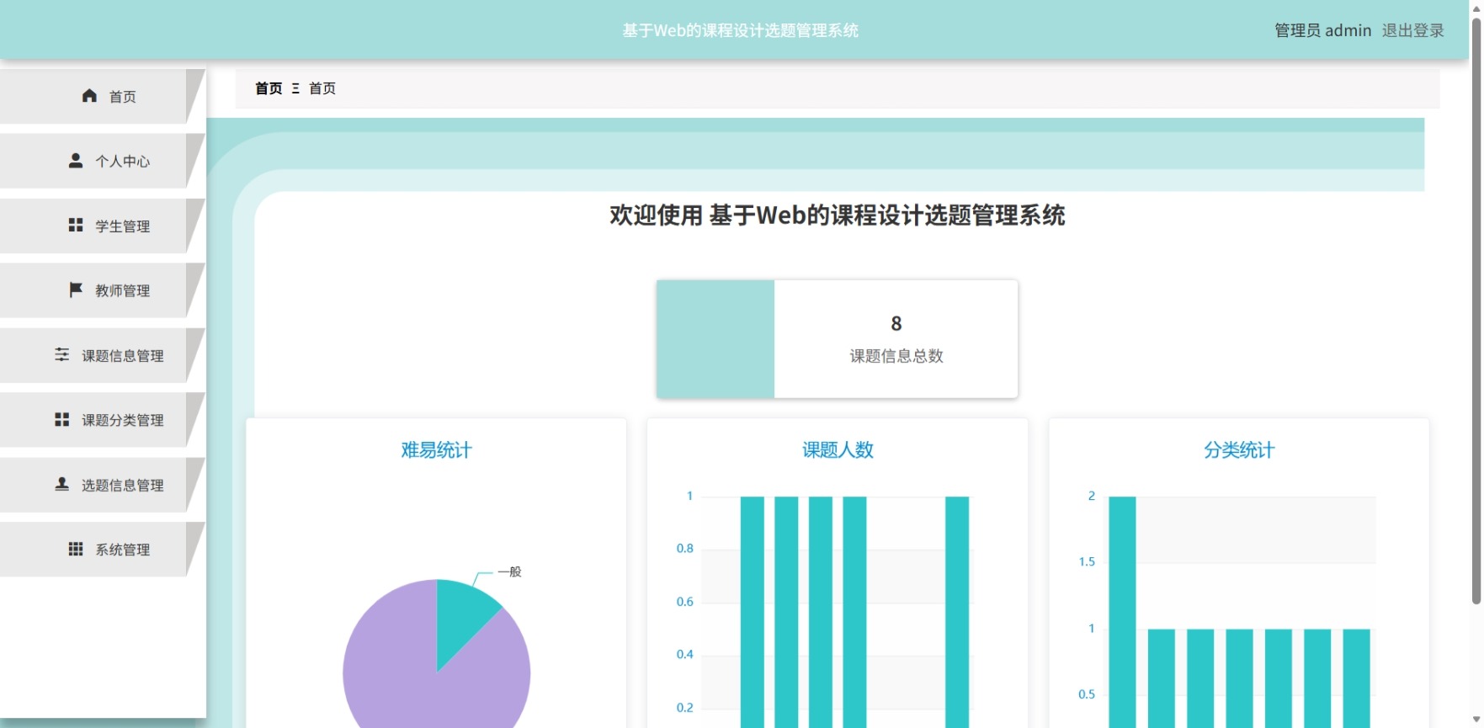Click the 课题信息总数 label

896,356
